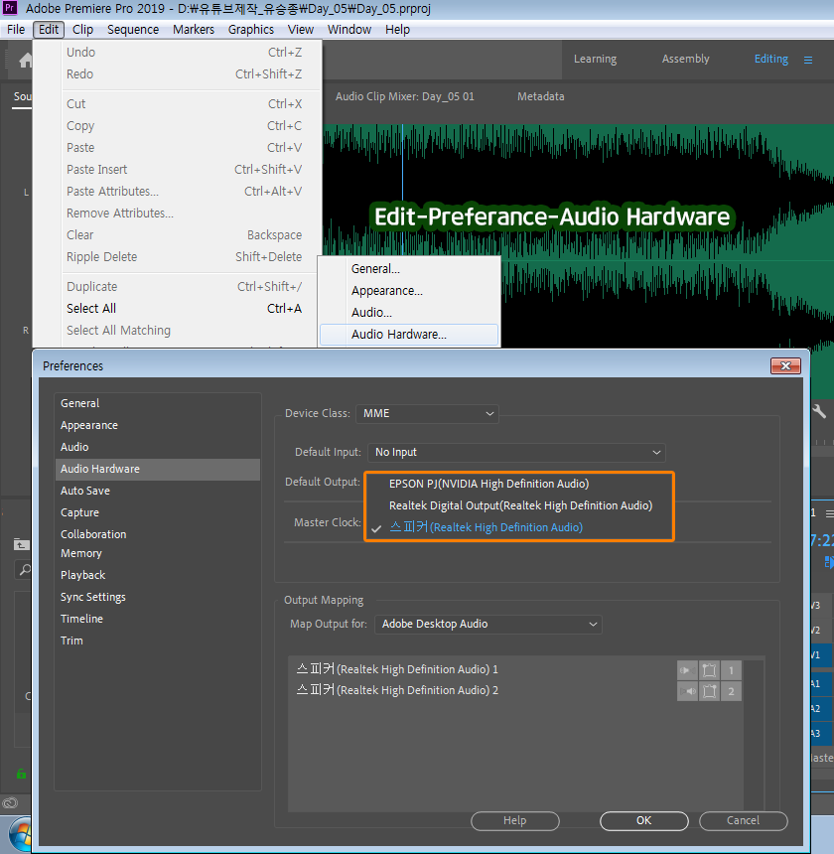Click the folder-up navigation icon in Project panel
The width and height of the screenshot is (834, 854).
pyautogui.click(x=21, y=544)
